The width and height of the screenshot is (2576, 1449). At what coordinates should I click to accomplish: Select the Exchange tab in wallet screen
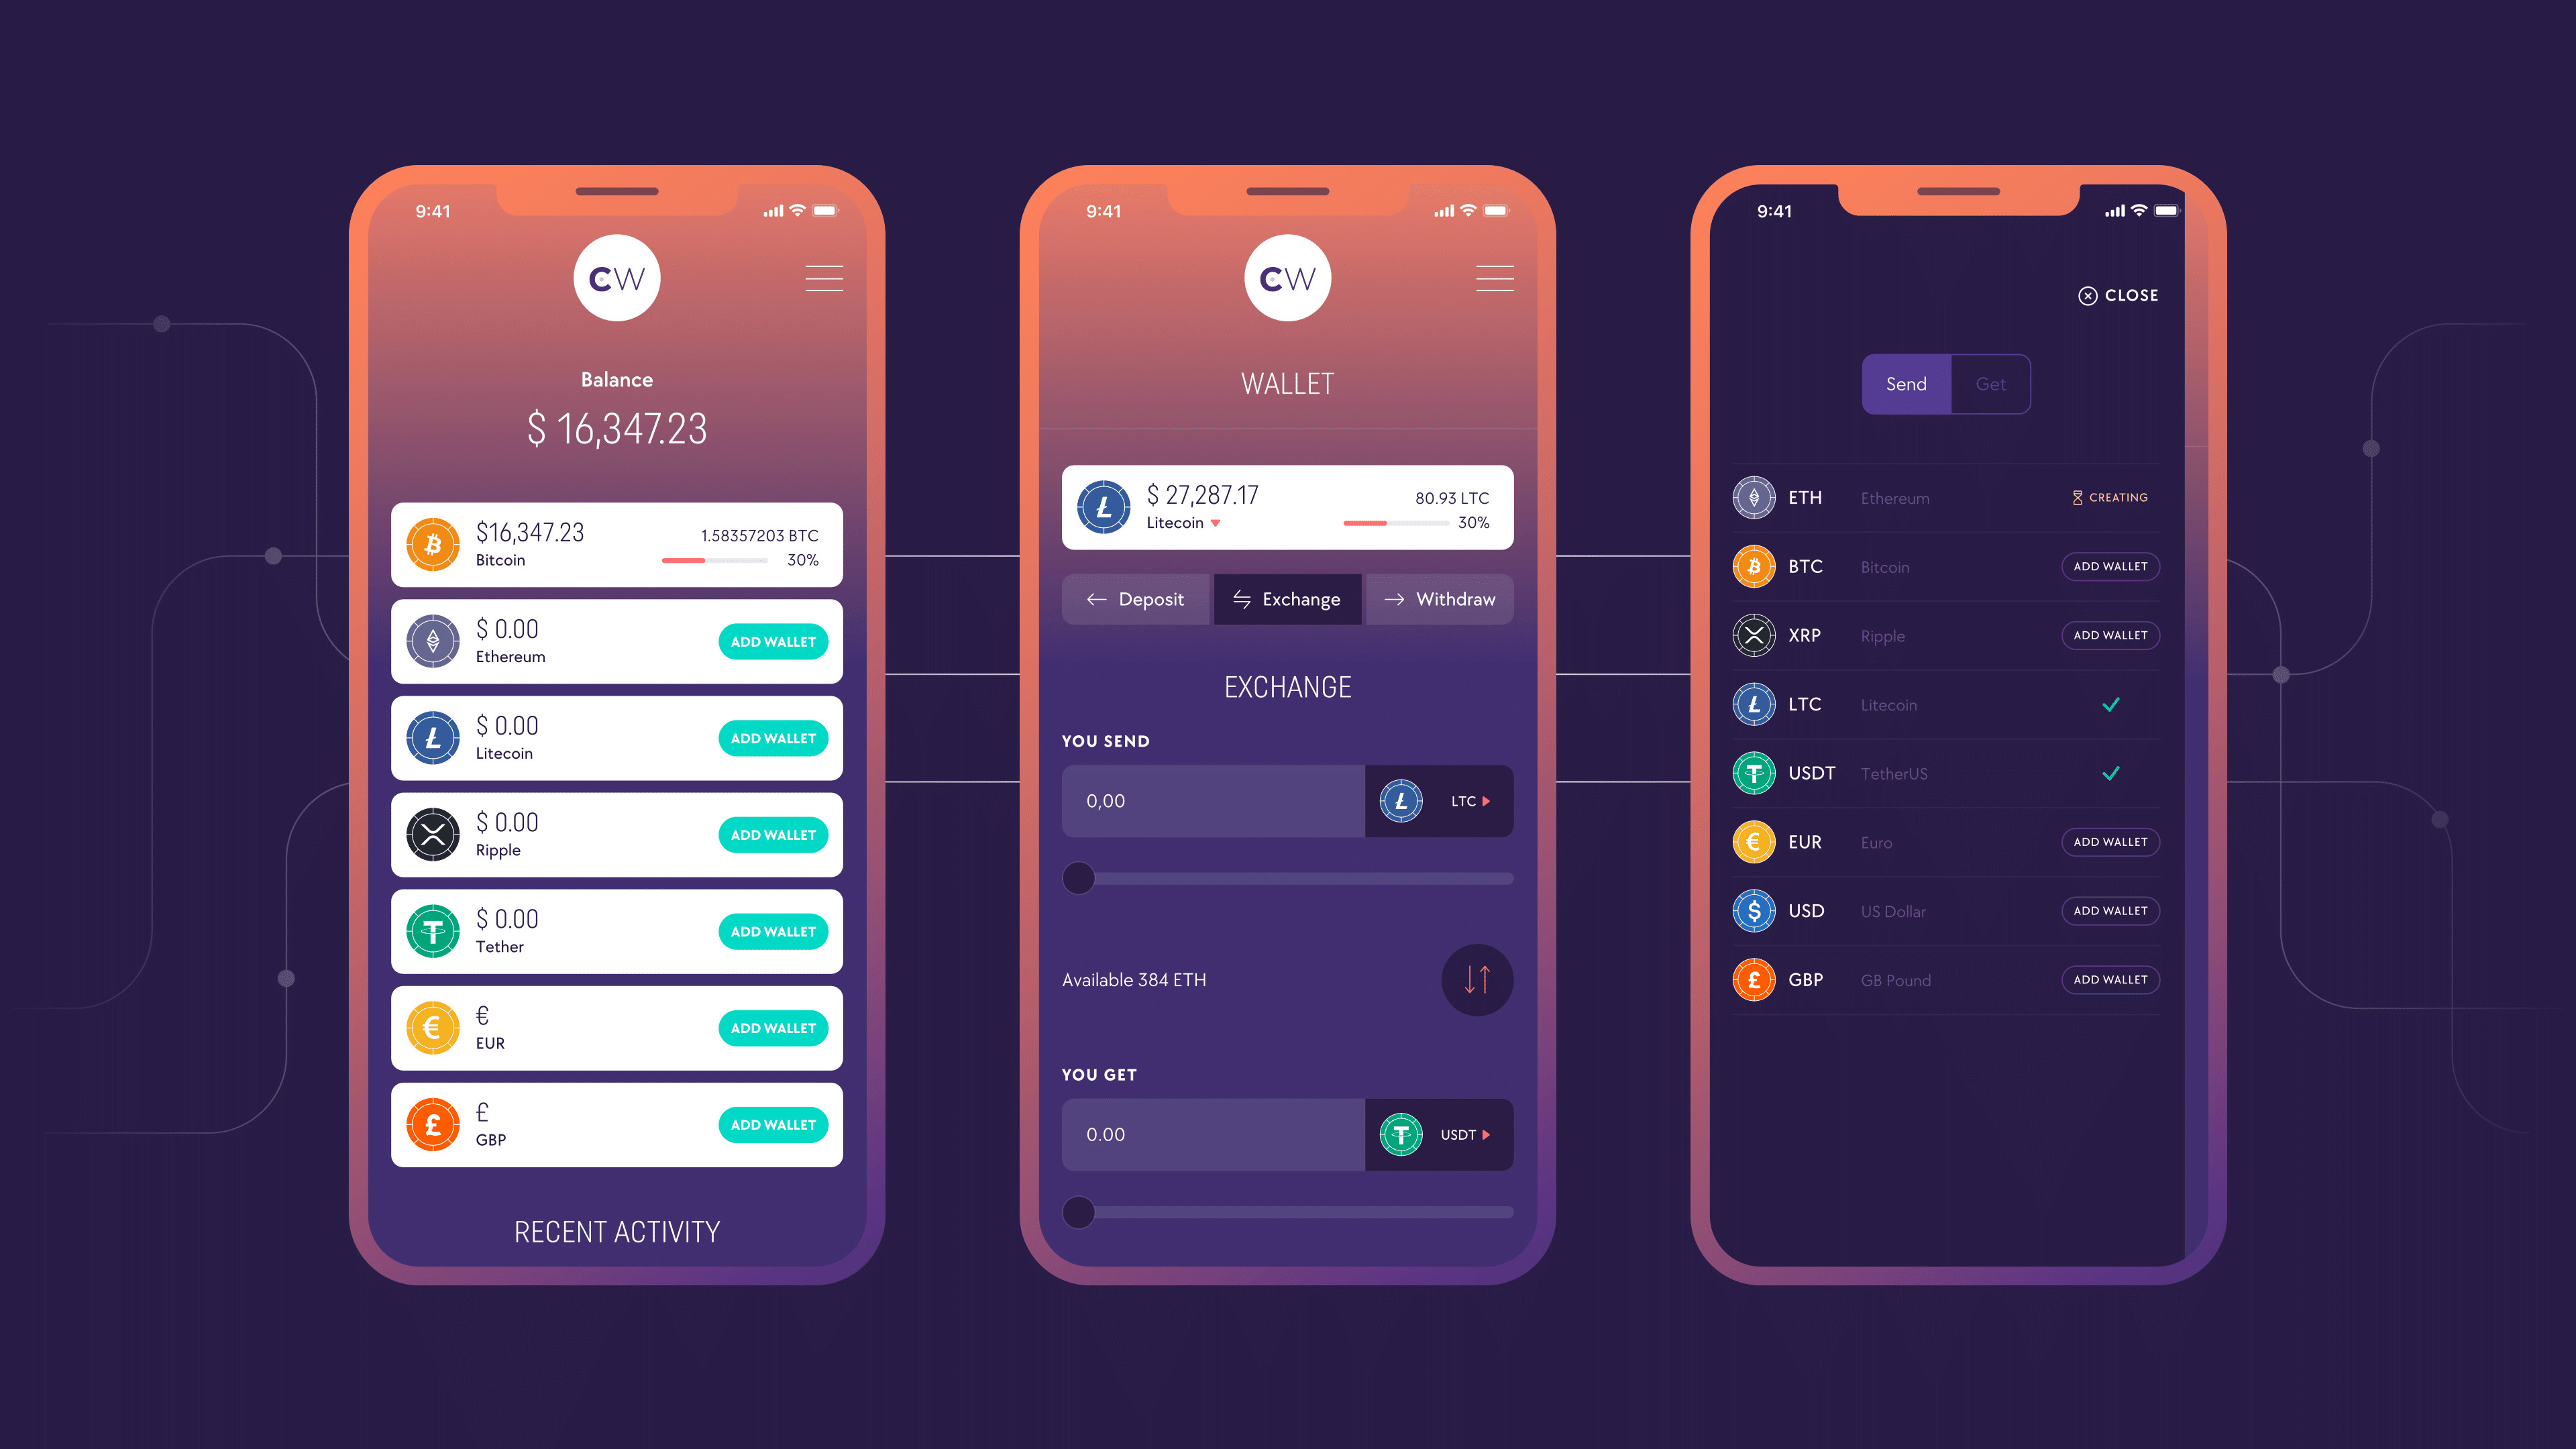(1286, 598)
